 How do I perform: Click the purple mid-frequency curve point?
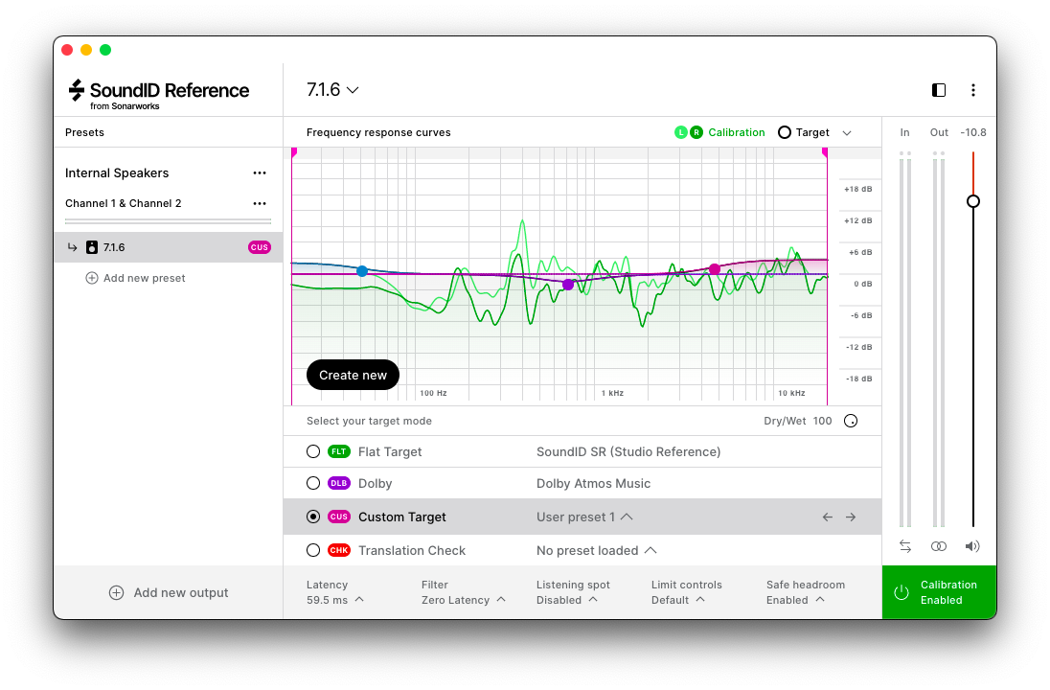[568, 285]
